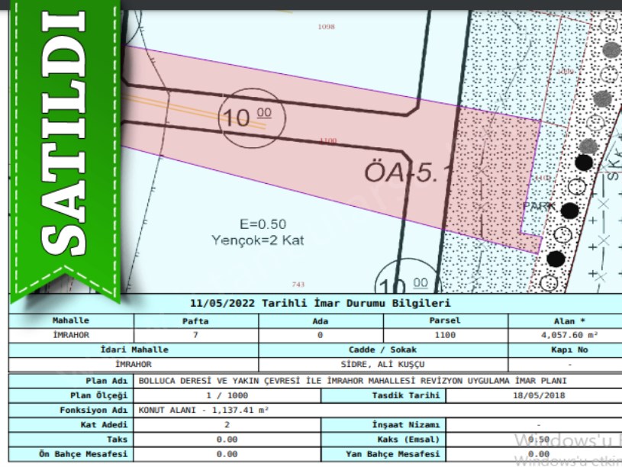Image resolution: width=622 pixels, height=467 pixels.
Task: Click the Kat Adedi value 2 cell
Action: pos(227,424)
